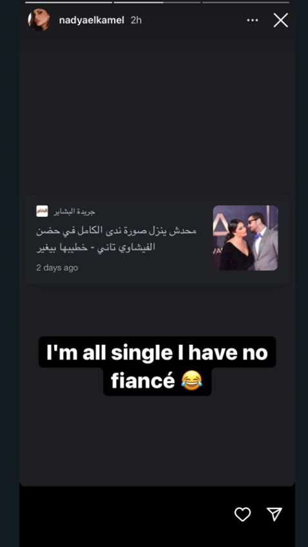Like the story with the heart icon
The height and width of the screenshot is (547, 308).
(x=242, y=514)
